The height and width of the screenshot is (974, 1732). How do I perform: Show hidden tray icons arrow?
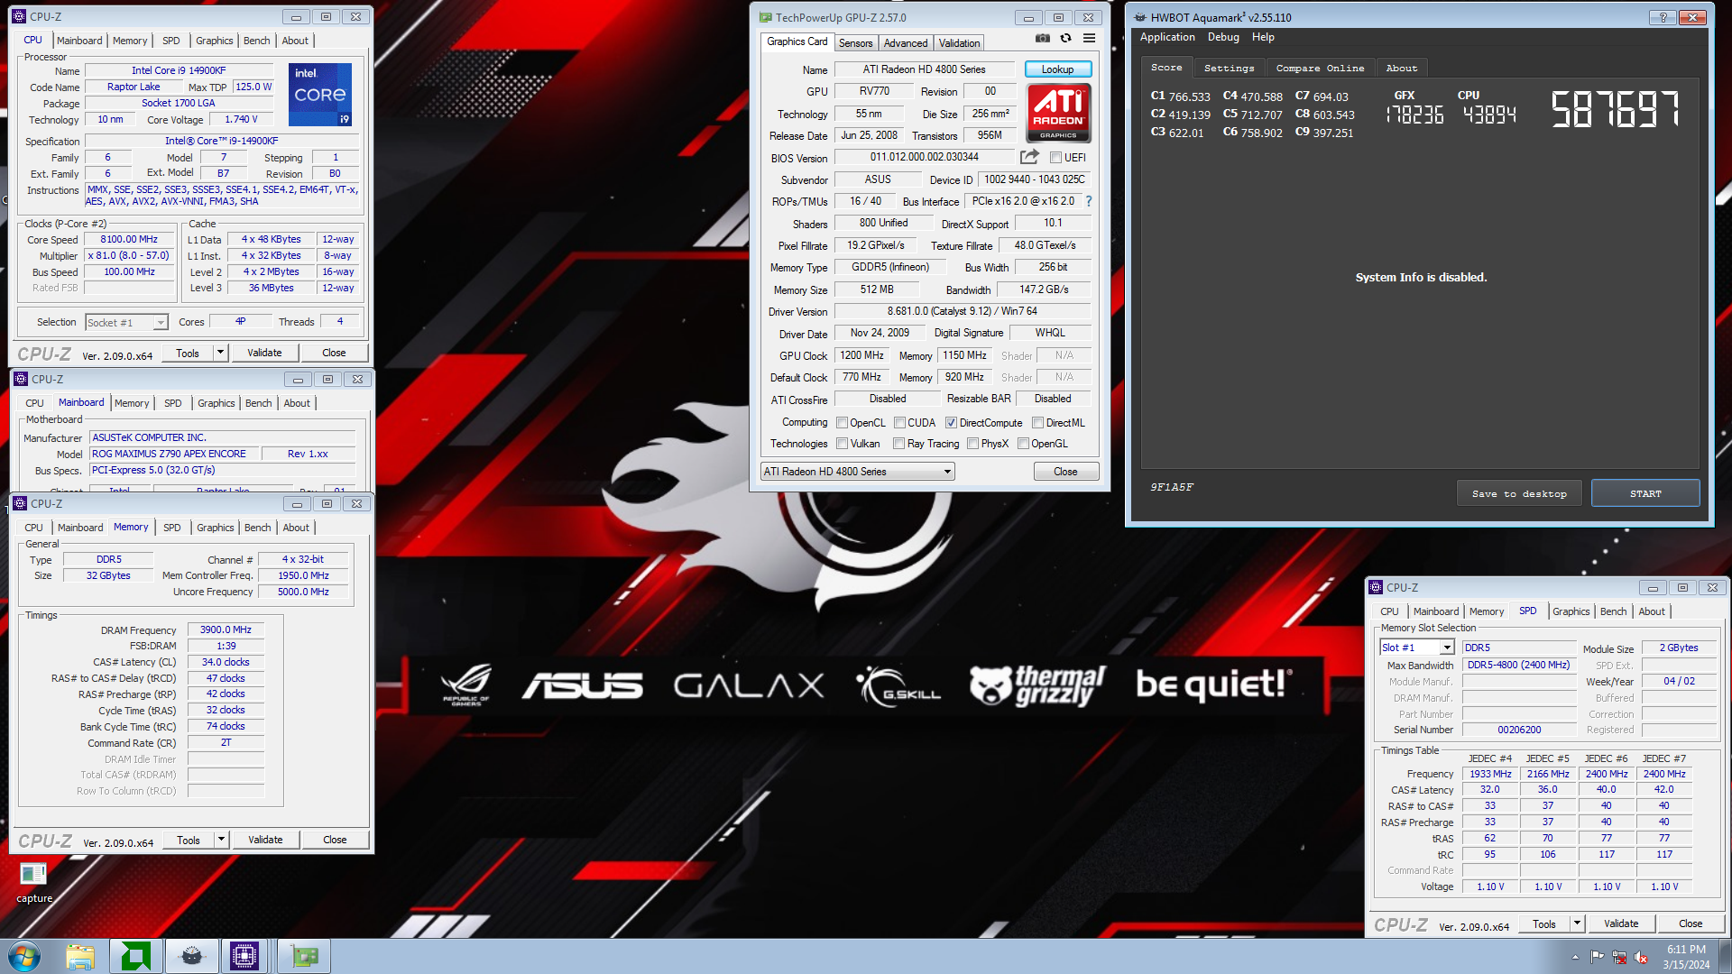click(x=1575, y=957)
